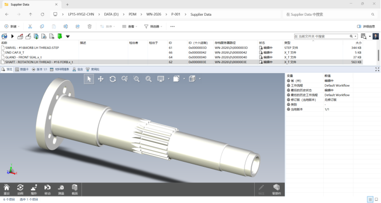Viewport: 381px width, 203px height.
Task: Click the display monitor icon in preview
Action: 160,79
